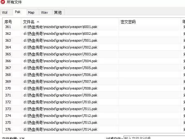Click the 密文密码 column header

pos(150,22)
